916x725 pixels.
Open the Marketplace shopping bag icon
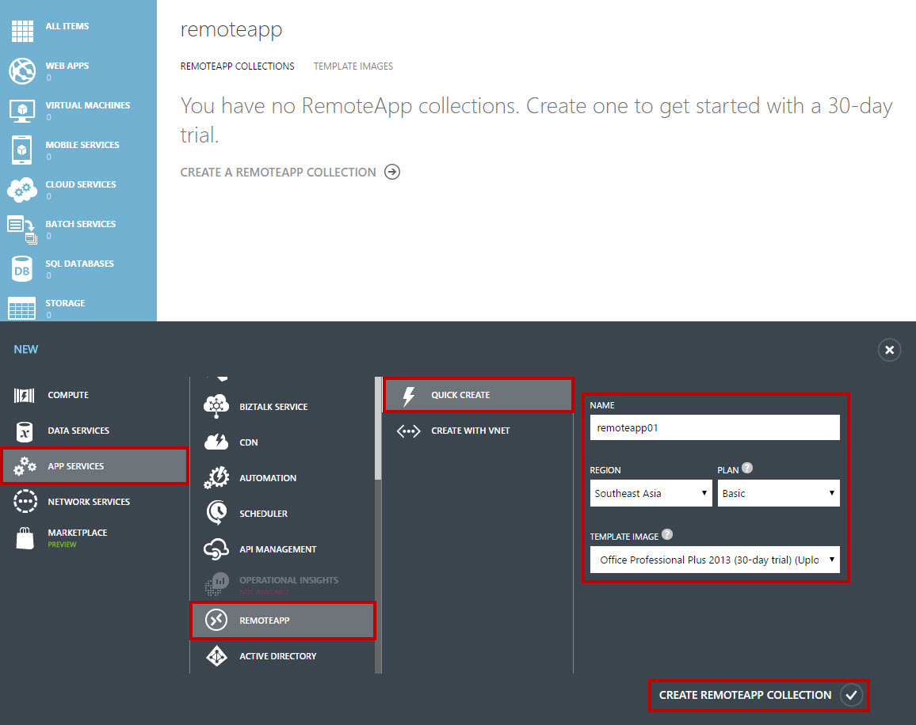pos(25,537)
